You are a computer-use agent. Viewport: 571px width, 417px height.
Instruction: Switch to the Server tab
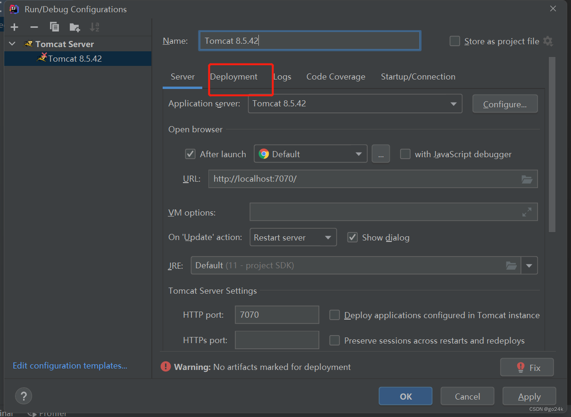click(x=182, y=77)
